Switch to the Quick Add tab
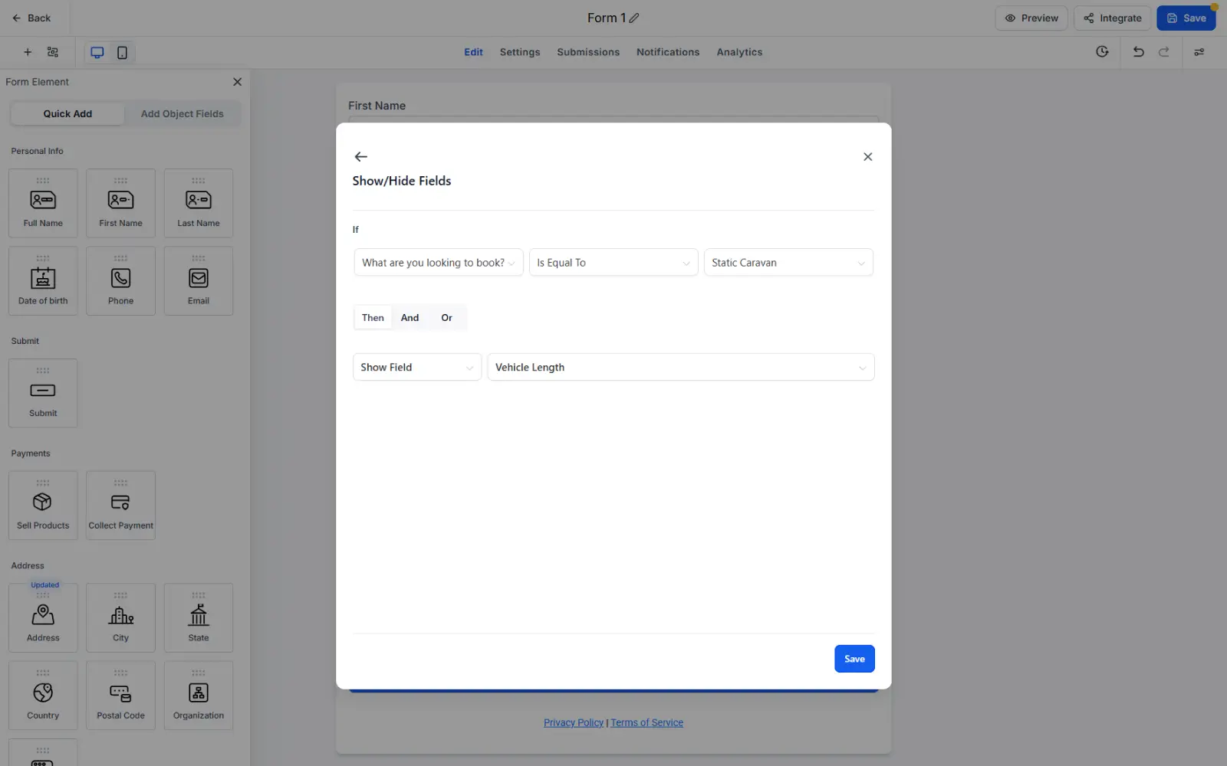Screen dimensions: 1227x766 coord(67,114)
